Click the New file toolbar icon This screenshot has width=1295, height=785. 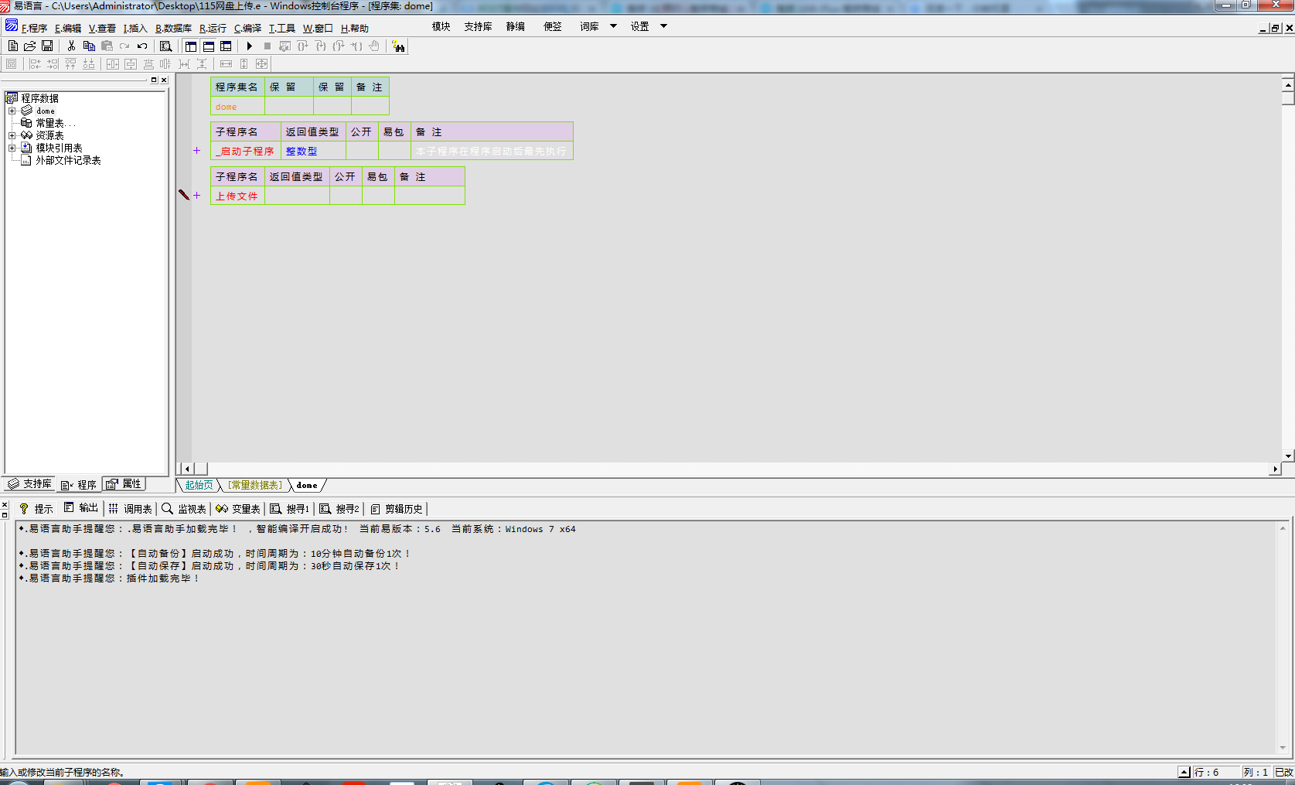pos(12,46)
